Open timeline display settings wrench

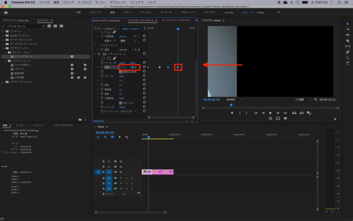coord(127,137)
